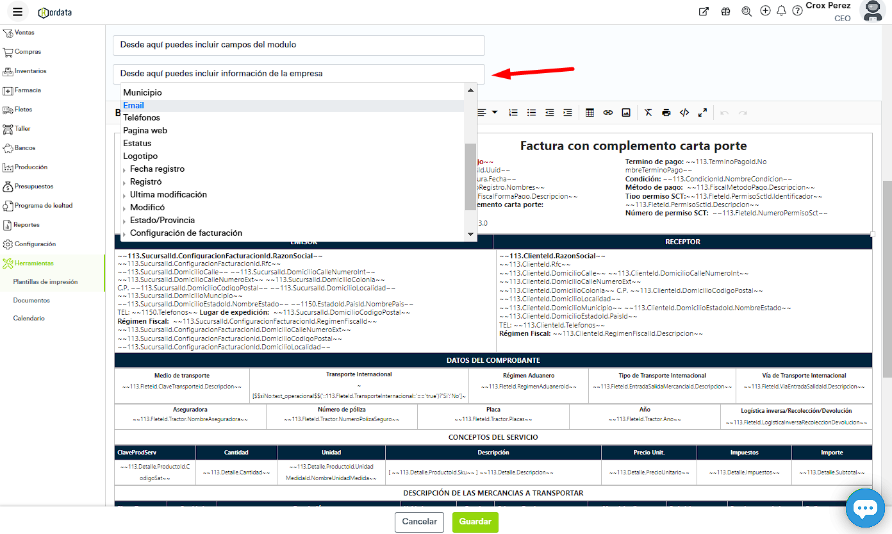This screenshot has height=534, width=892.
Task: Open the module fields dropdown
Action: (x=299, y=46)
